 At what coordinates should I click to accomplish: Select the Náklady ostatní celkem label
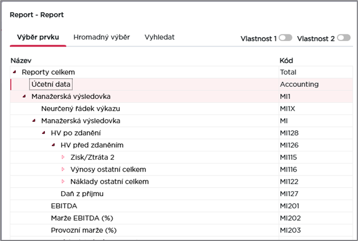[110, 181]
